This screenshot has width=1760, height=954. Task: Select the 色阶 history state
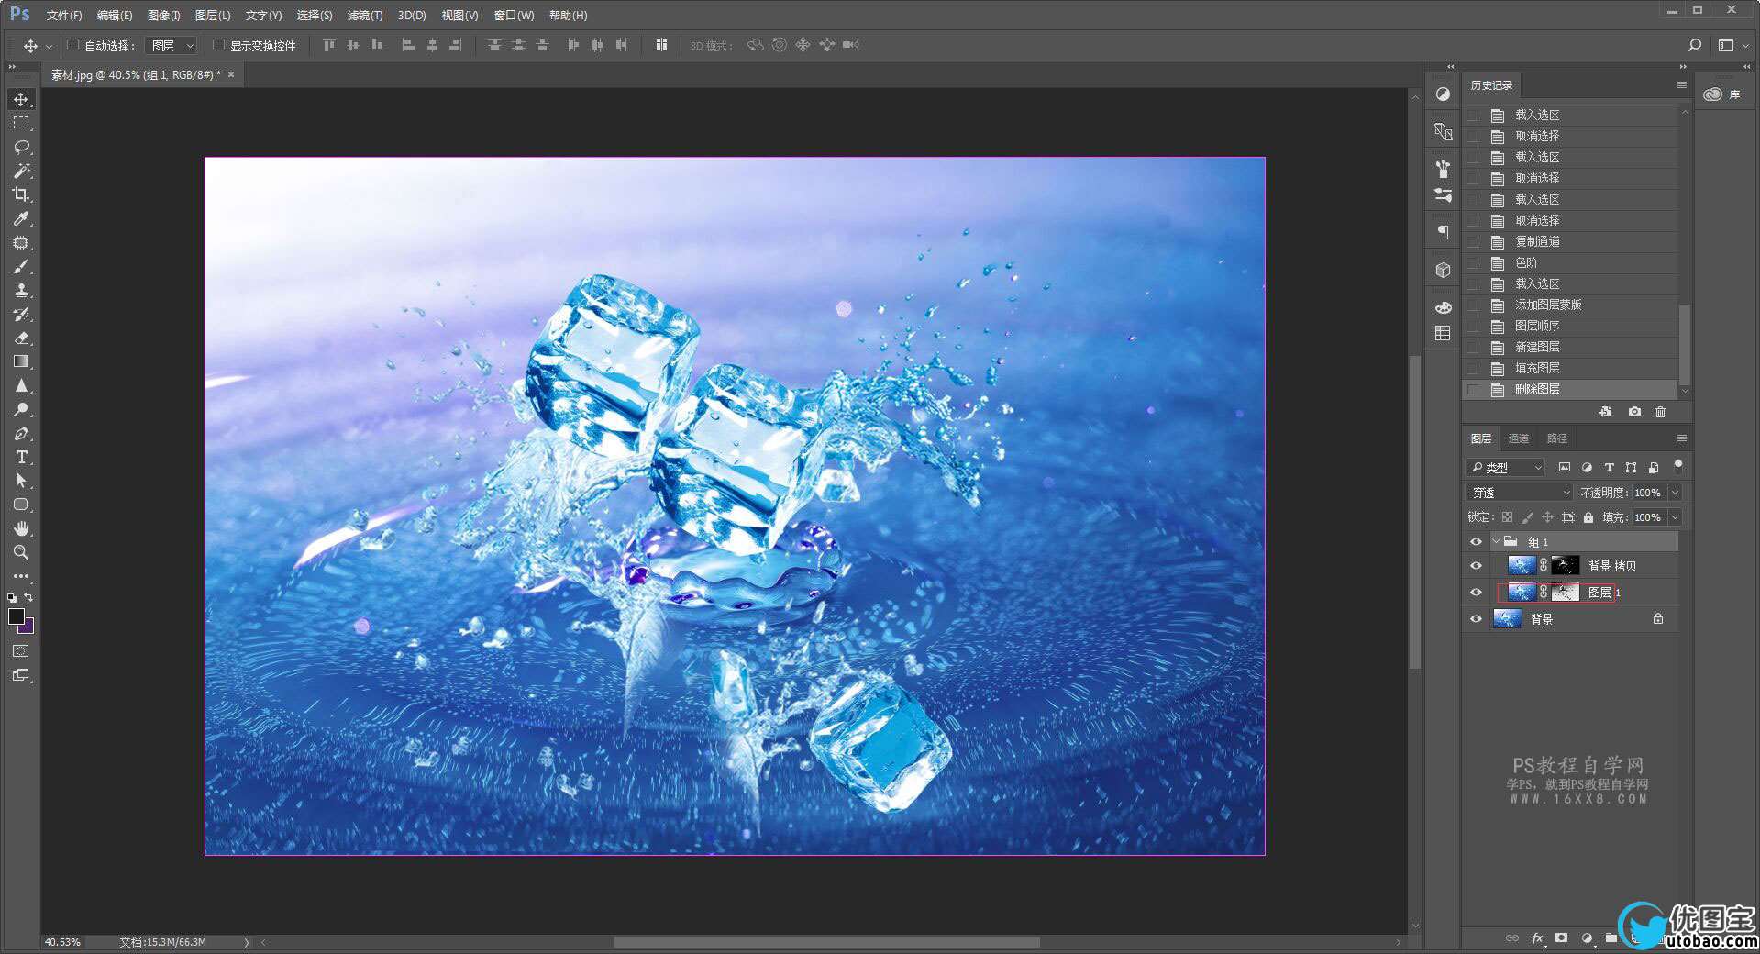[1526, 262]
